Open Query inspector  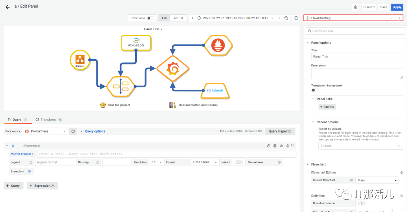click(280, 131)
